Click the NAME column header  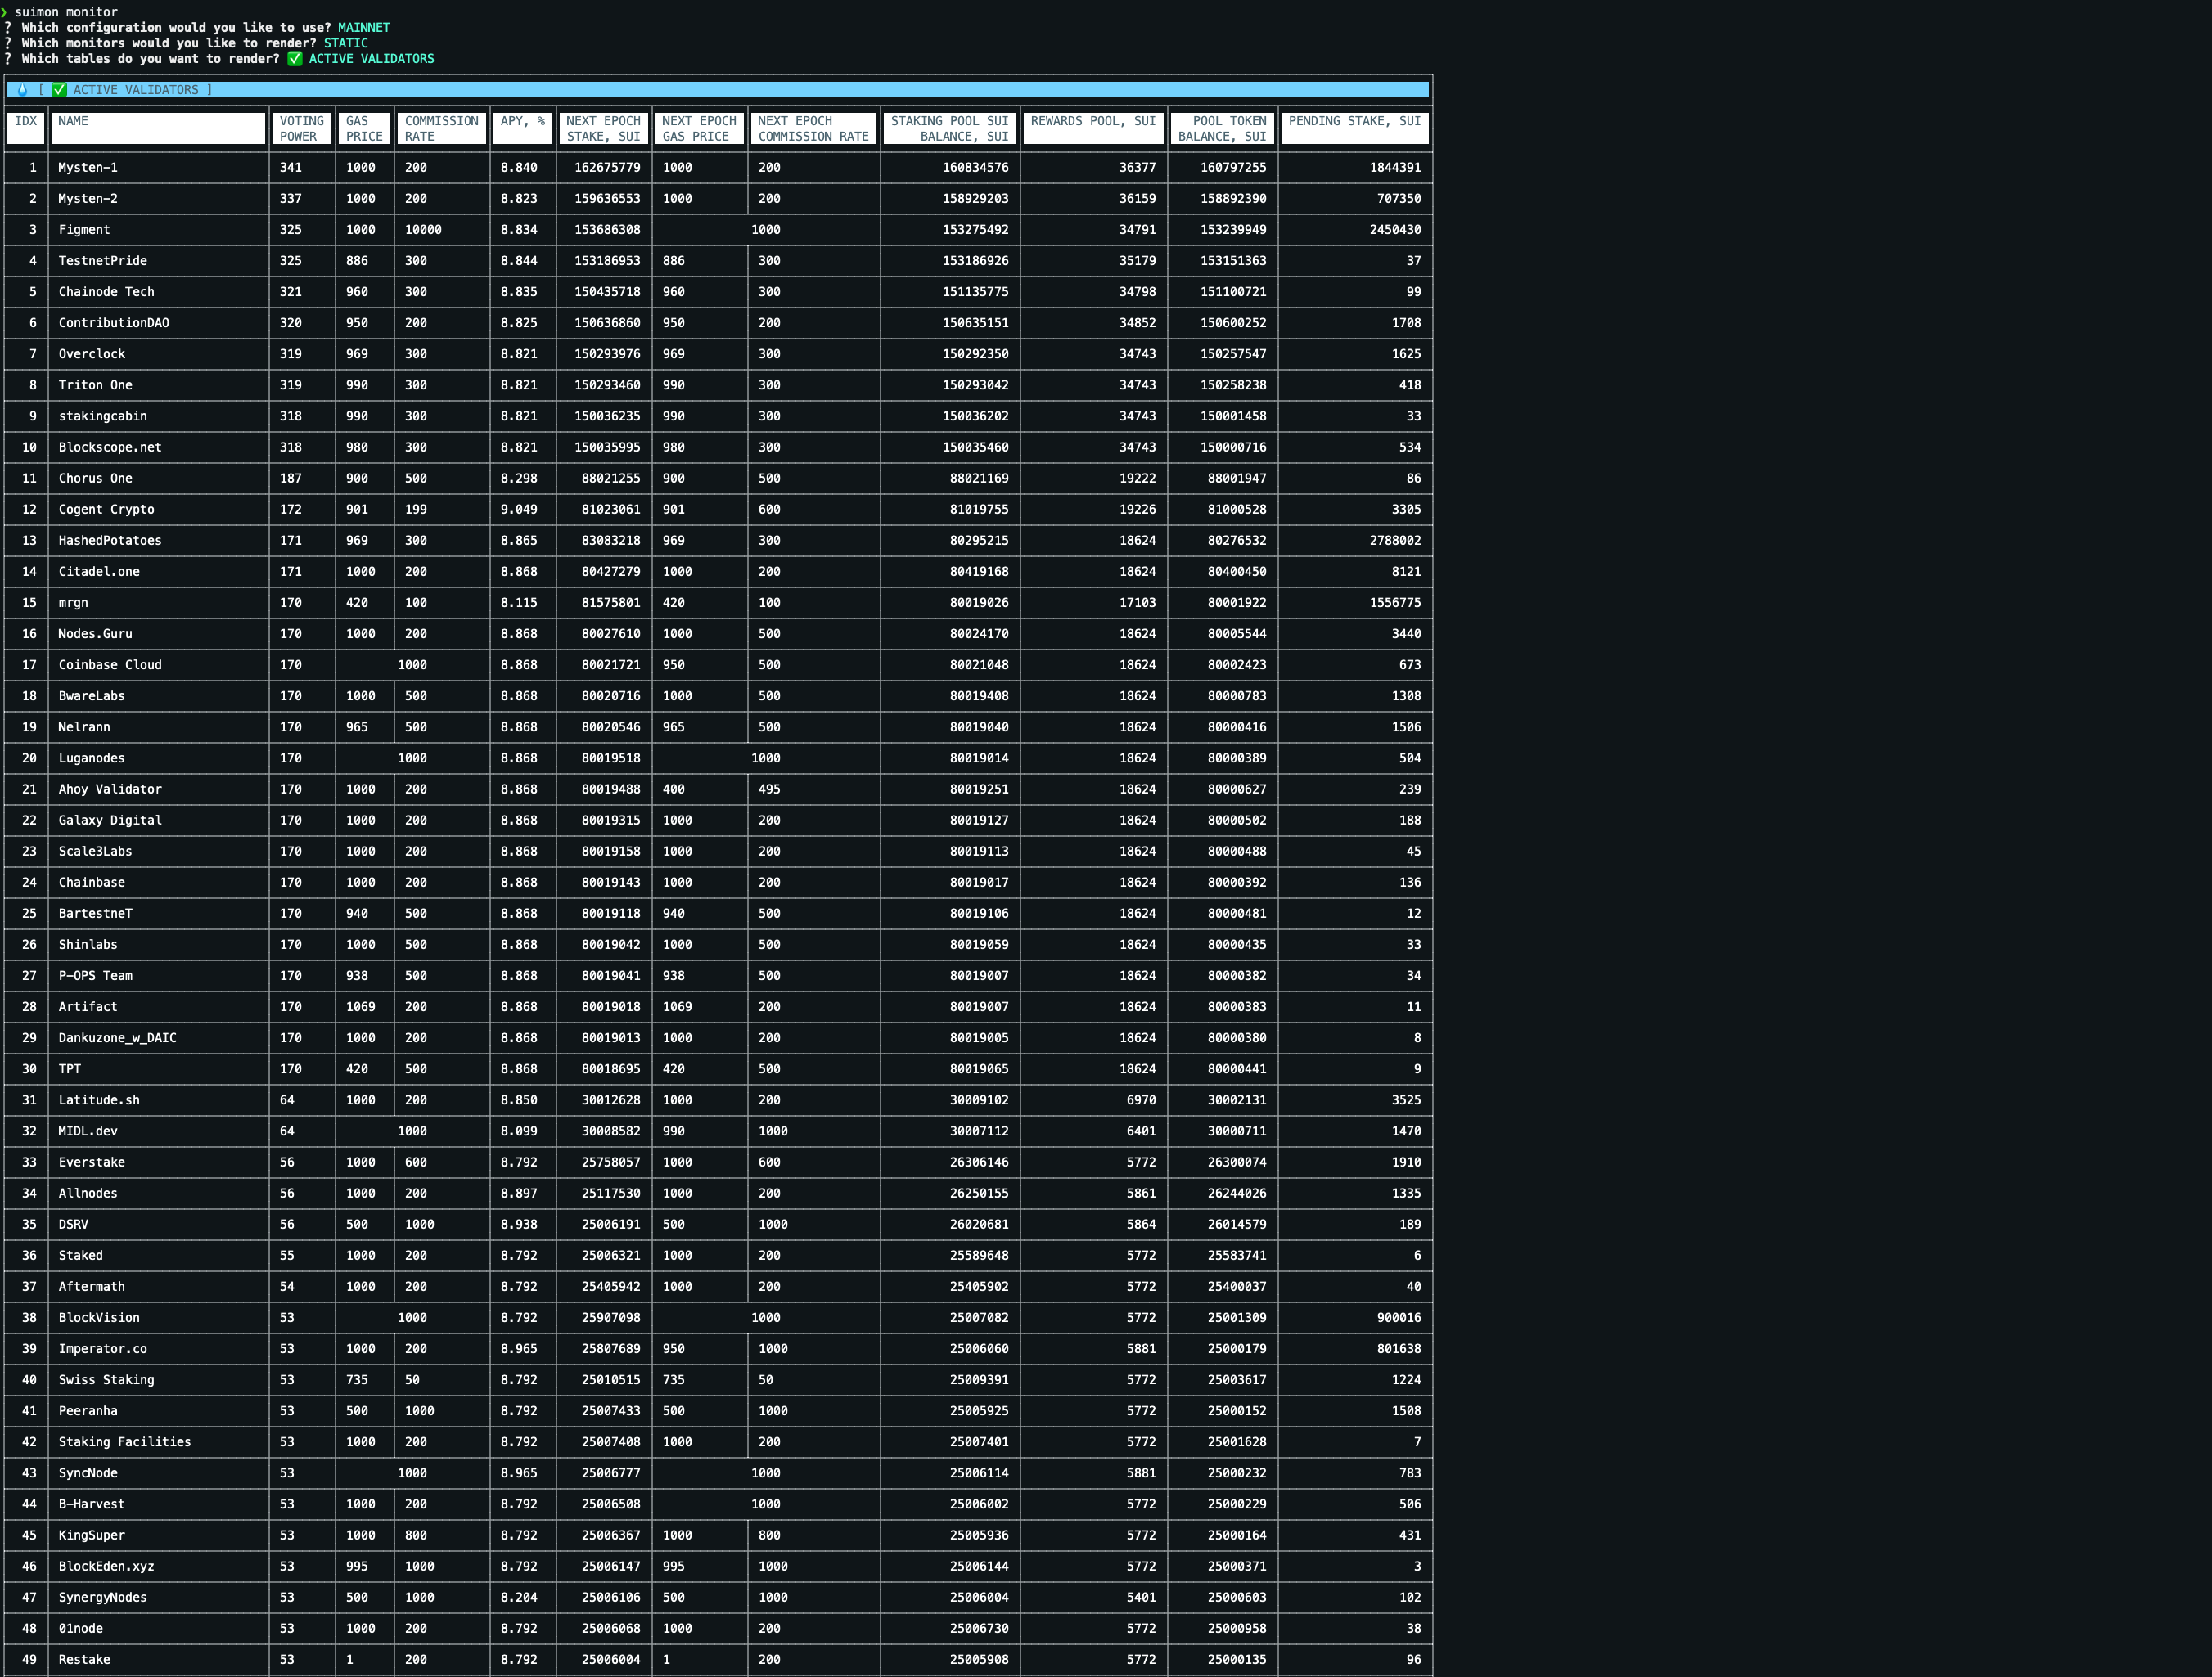[73, 121]
